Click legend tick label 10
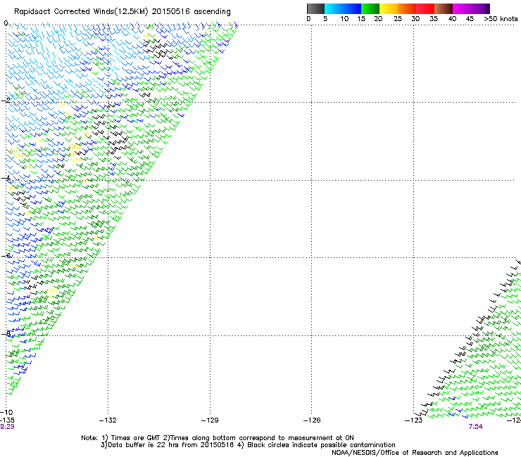521x457 pixels. point(344,19)
